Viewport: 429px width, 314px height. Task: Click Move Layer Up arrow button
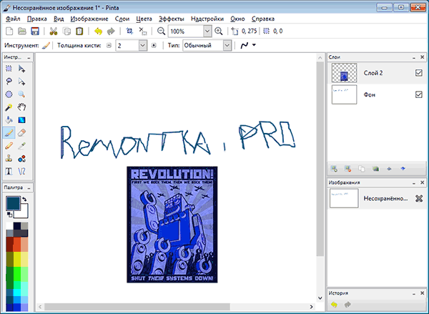389,169
